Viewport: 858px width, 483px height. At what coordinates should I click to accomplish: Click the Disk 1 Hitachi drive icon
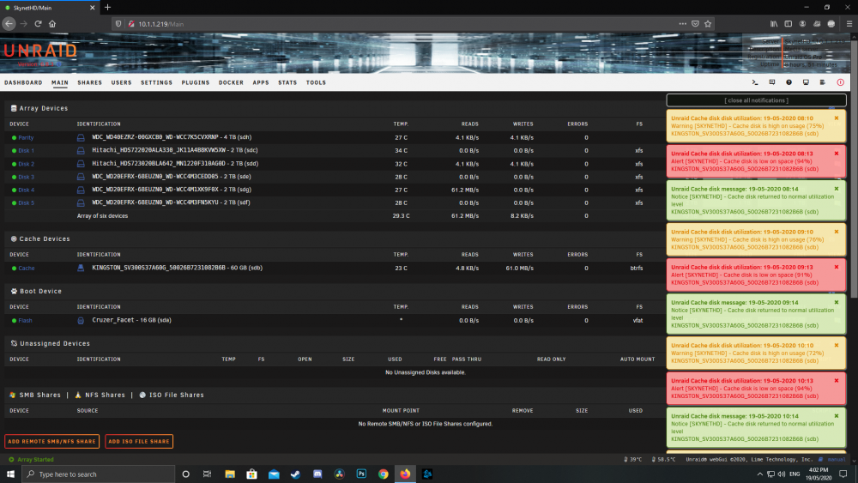click(x=81, y=150)
